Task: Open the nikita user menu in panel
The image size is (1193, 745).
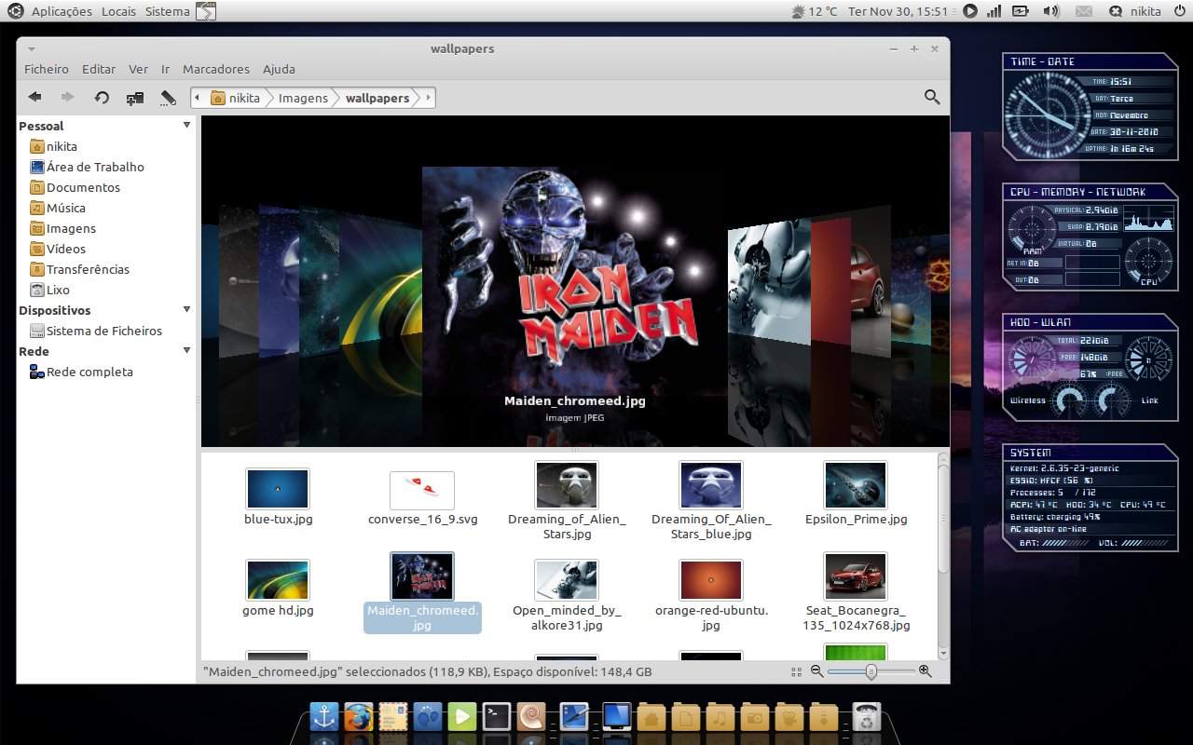Action: coord(1134,11)
